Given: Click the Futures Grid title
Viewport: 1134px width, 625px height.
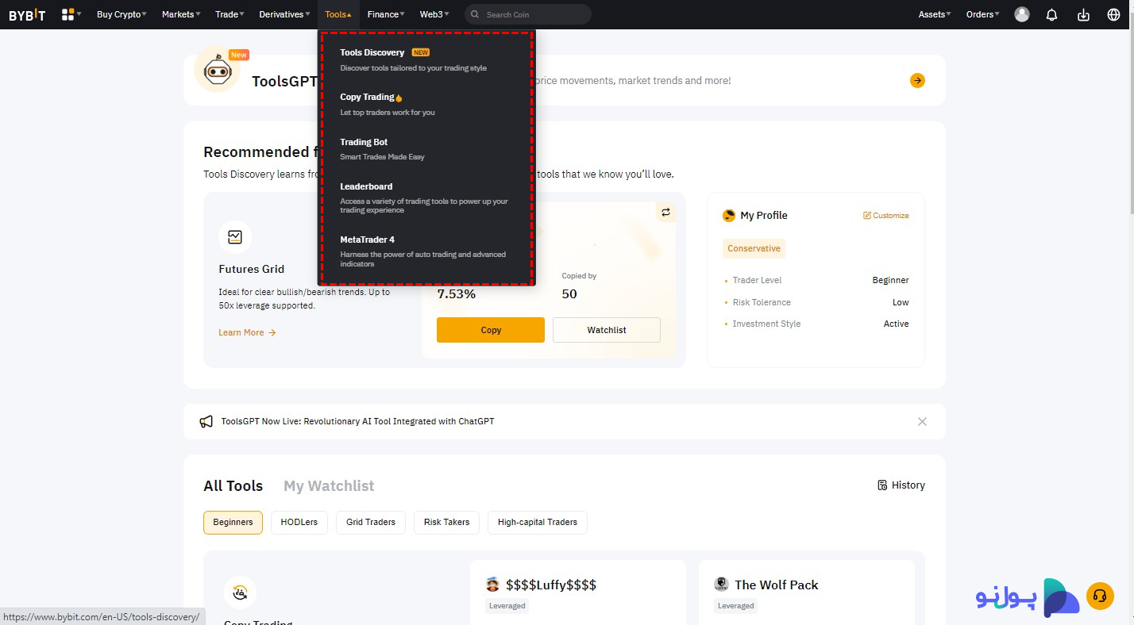Looking at the screenshot, I should (x=251, y=269).
